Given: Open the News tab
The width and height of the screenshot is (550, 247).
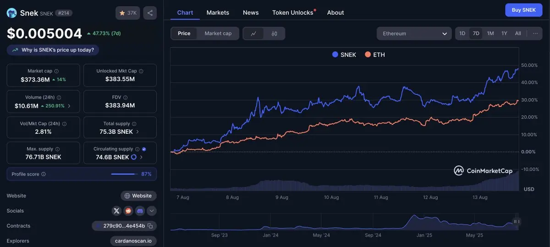Looking at the screenshot, I should coord(251,12).
